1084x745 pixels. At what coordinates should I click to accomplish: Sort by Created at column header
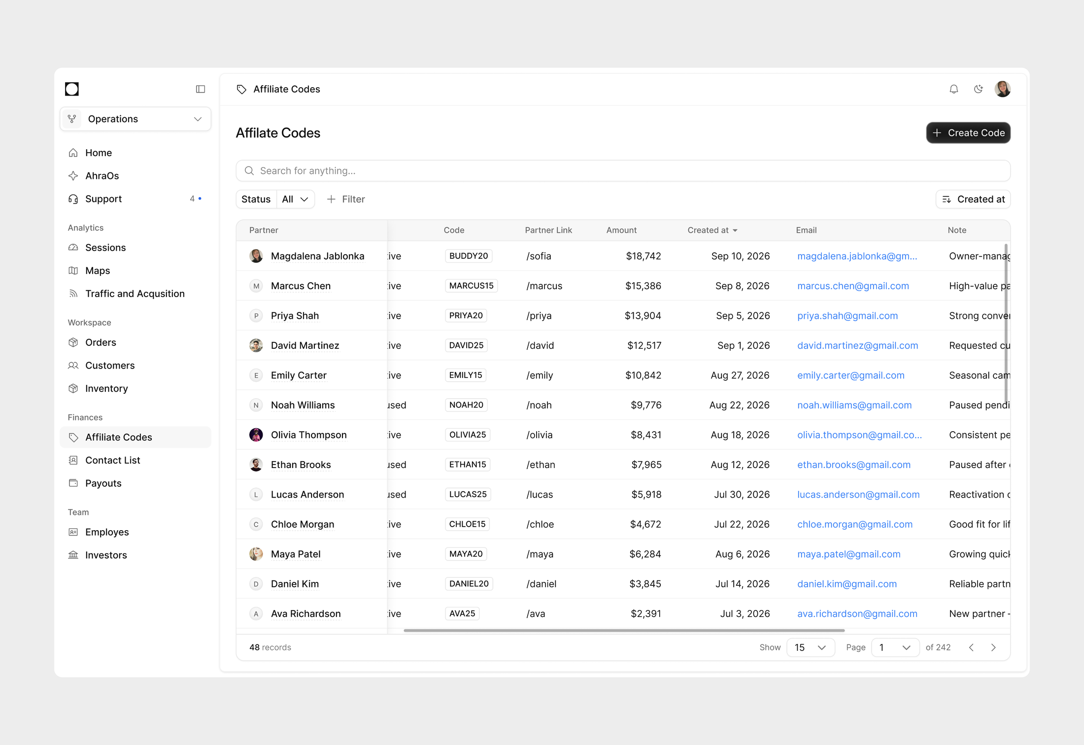[x=712, y=230]
